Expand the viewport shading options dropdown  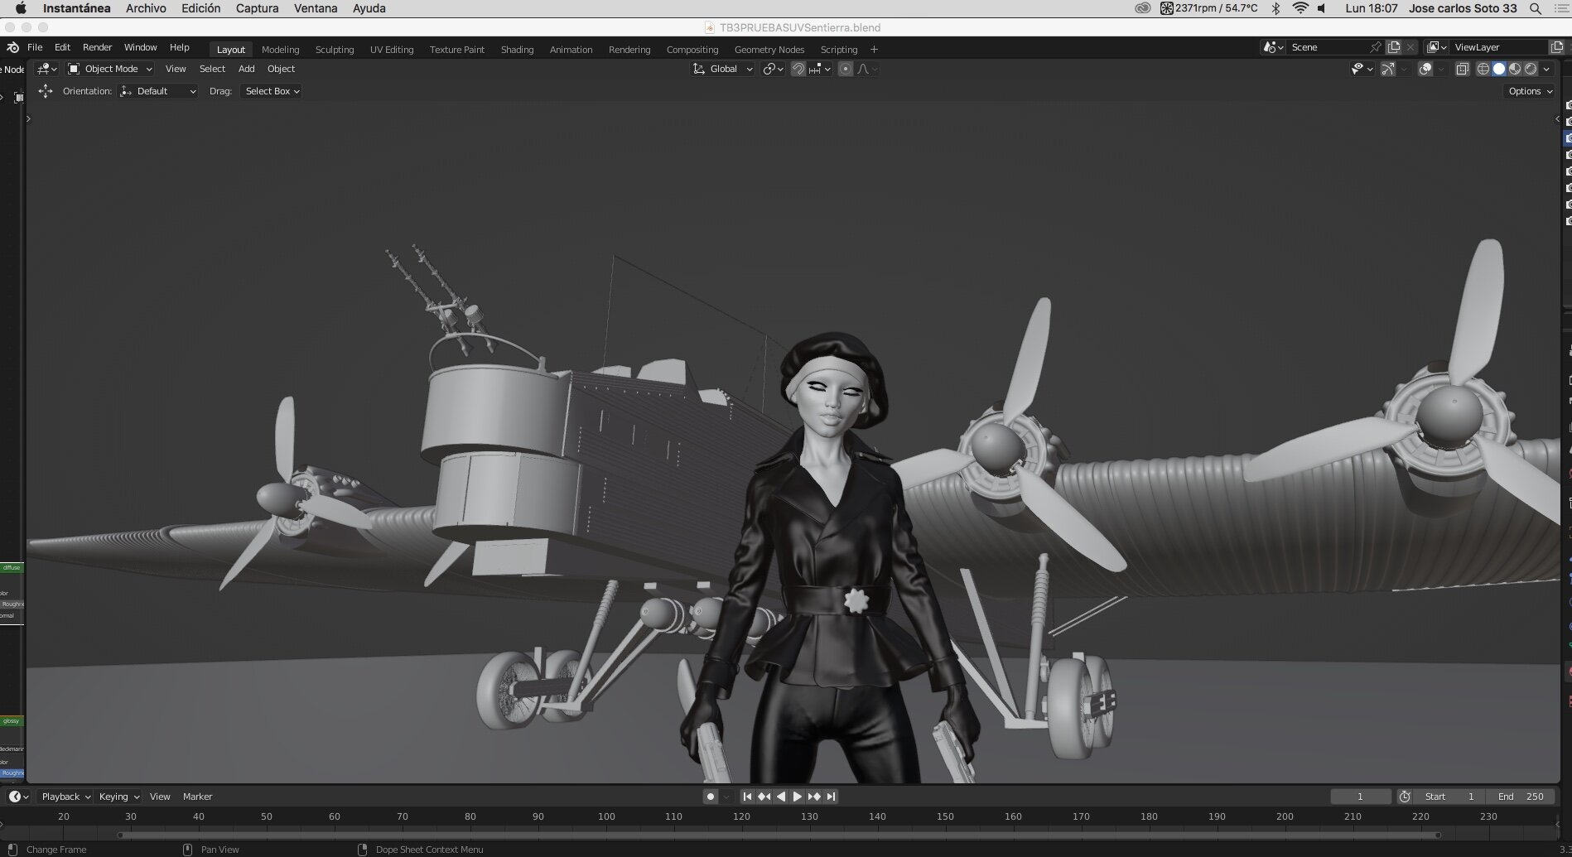pyautogui.click(x=1546, y=69)
